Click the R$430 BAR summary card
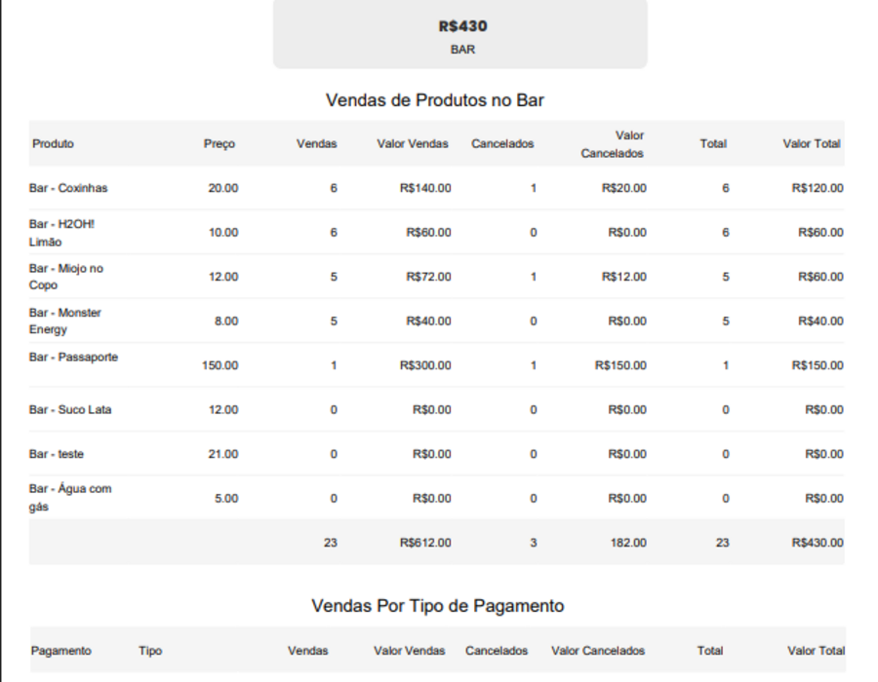The width and height of the screenshot is (878, 682). coord(460,34)
